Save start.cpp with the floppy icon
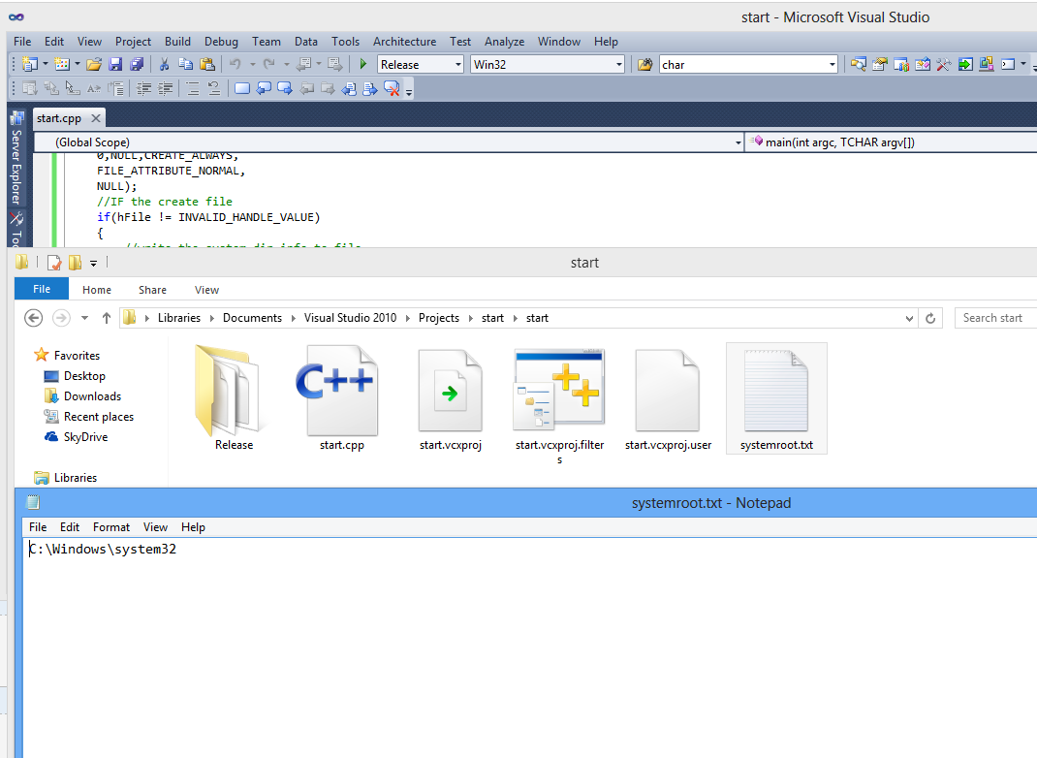This screenshot has height=758, width=1037. click(115, 64)
